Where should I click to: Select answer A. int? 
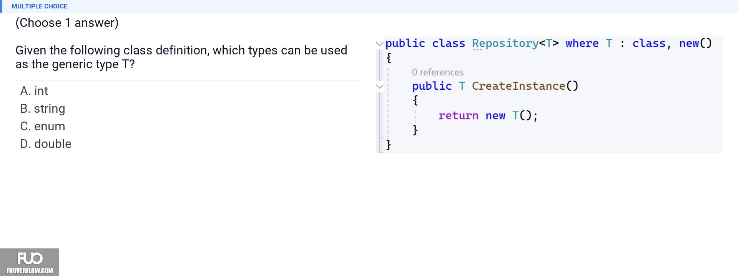tap(34, 91)
